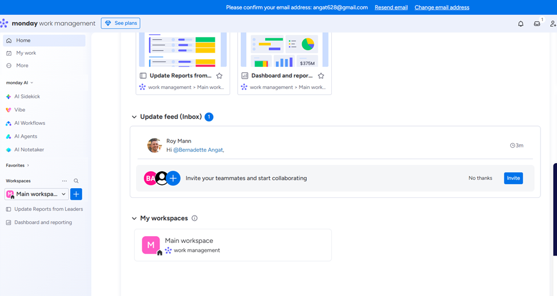
Task: Click the AI Agents icon
Action: (x=9, y=136)
